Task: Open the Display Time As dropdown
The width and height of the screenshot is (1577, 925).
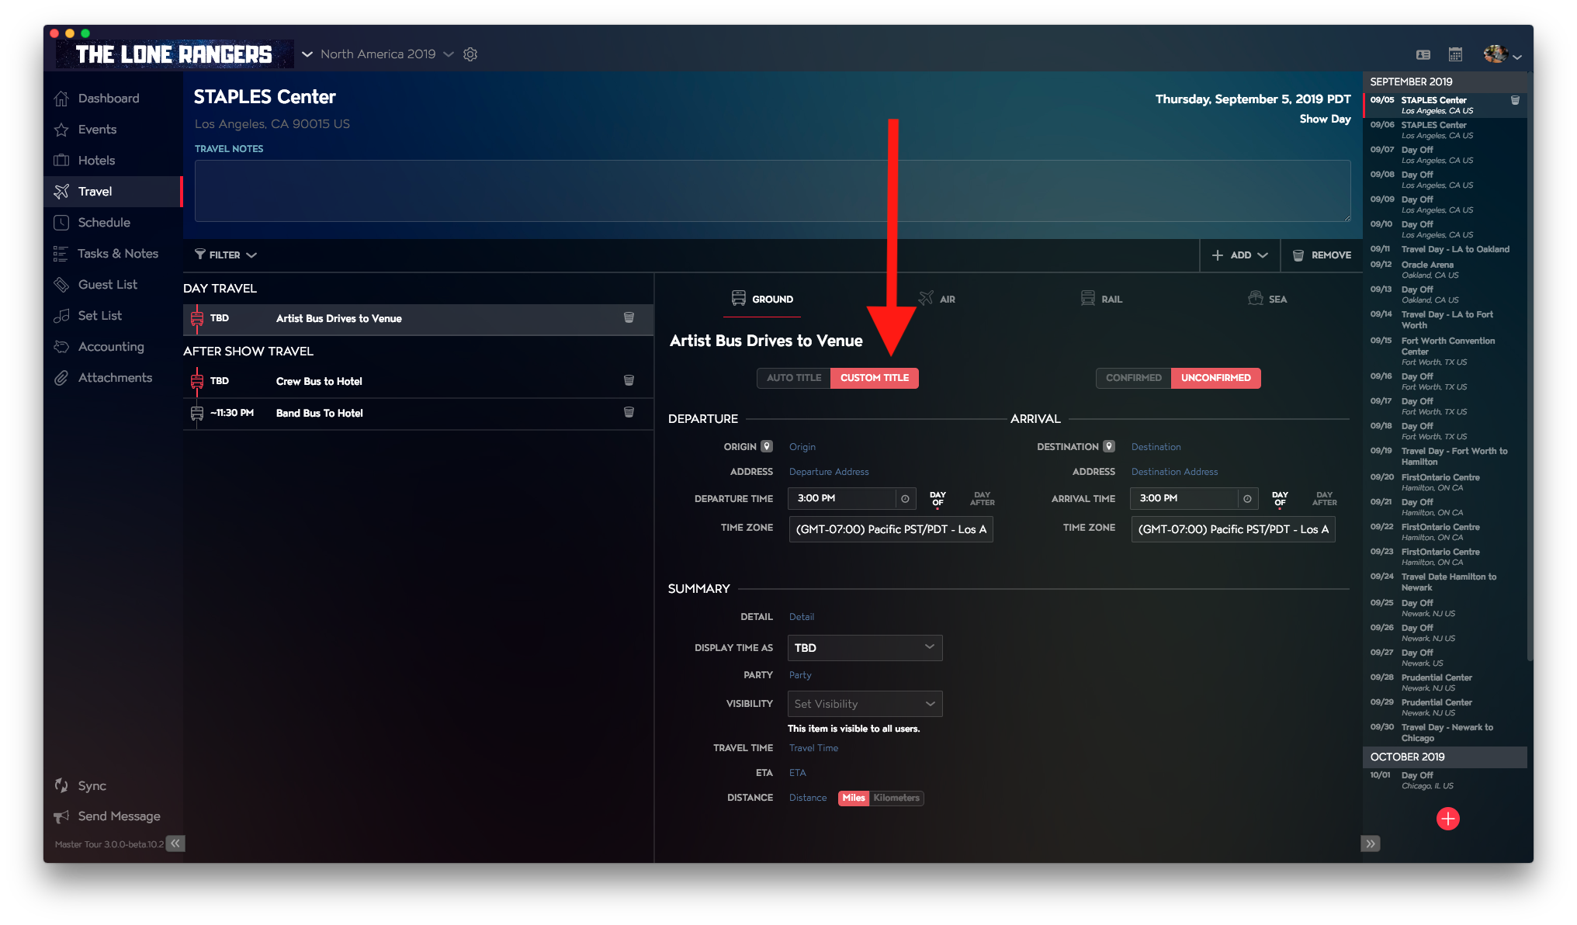Action: 865,648
